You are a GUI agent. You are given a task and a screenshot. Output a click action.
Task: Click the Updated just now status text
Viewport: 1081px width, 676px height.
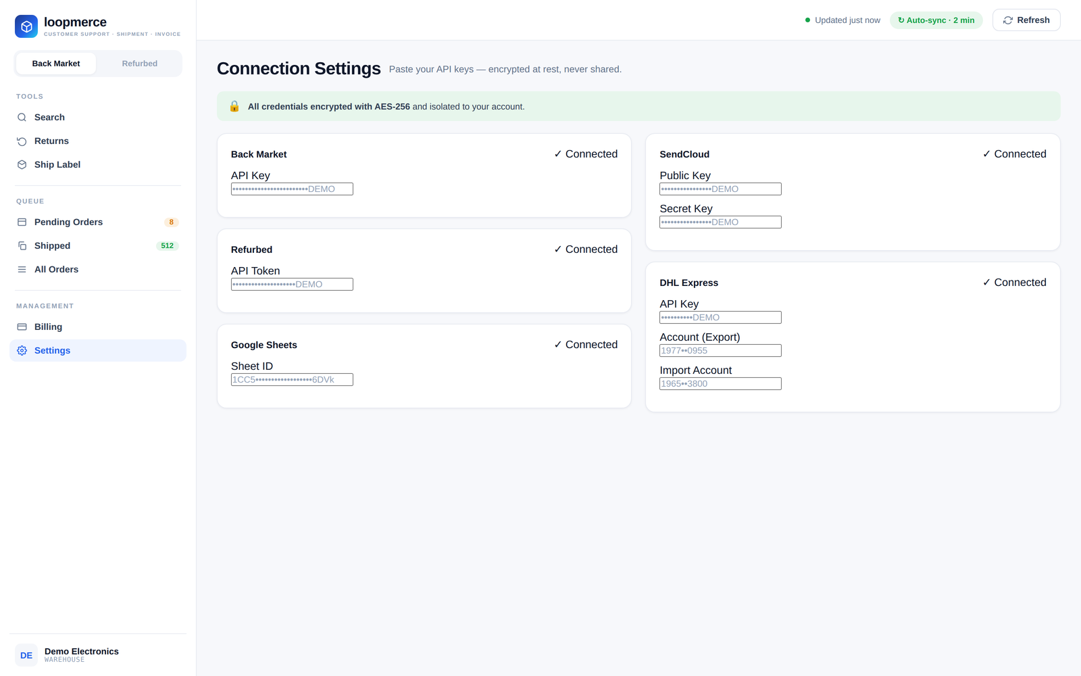coord(847,20)
